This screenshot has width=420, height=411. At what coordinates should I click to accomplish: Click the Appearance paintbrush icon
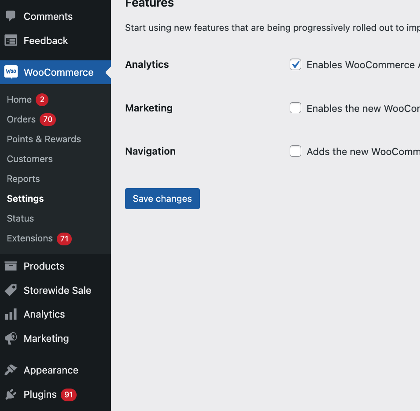click(11, 370)
